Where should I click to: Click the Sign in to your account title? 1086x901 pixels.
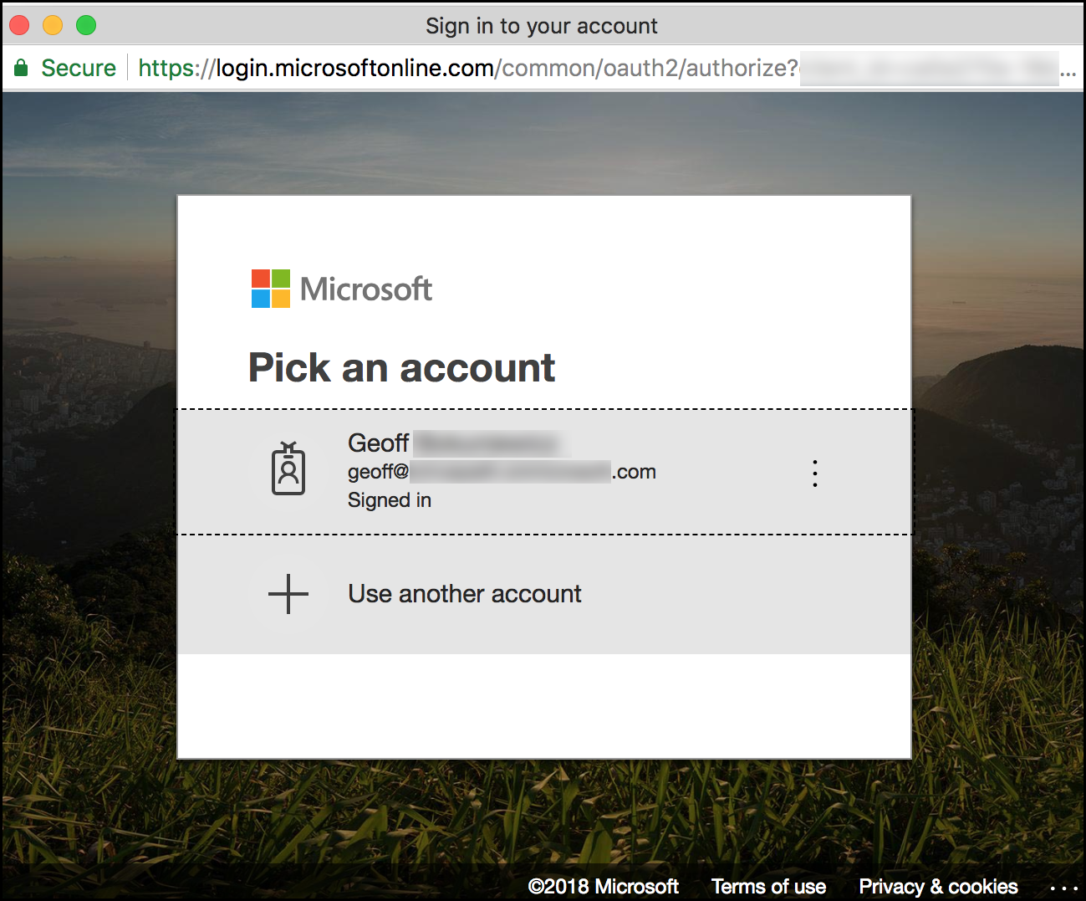coord(542,26)
